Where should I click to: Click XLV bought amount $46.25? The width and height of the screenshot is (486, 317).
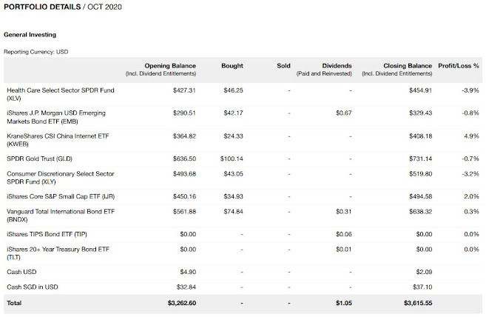click(234, 90)
